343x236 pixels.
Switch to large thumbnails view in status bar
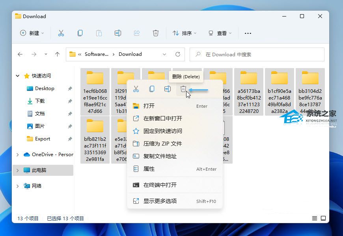(323, 218)
